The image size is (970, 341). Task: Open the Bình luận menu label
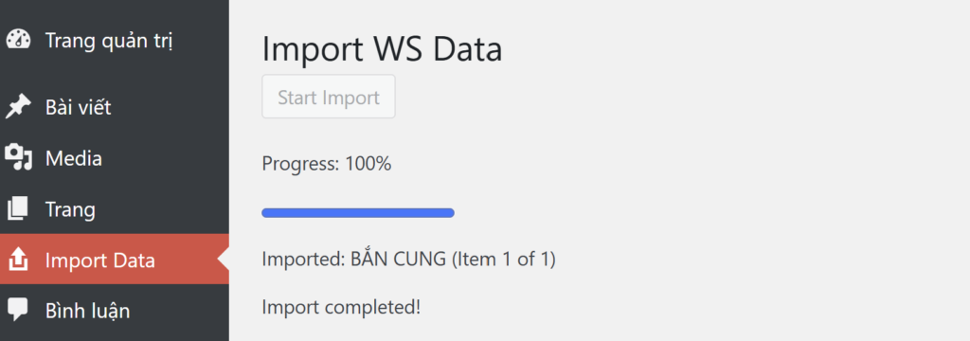(88, 310)
